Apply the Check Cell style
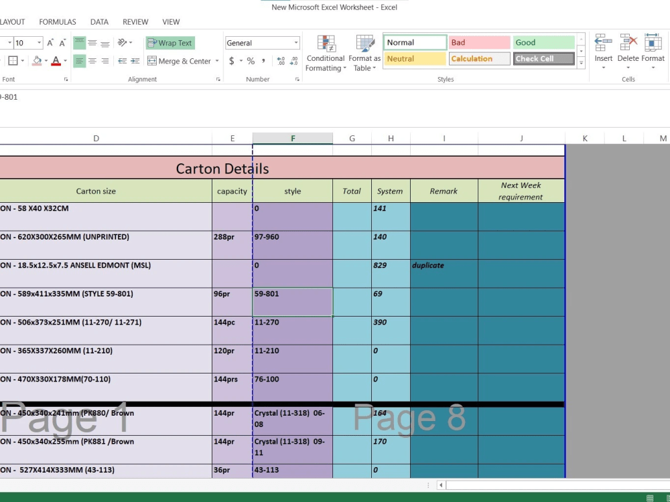The height and width of the screenshot is (502, 670). pyautogui.click(x=544, y=58)
